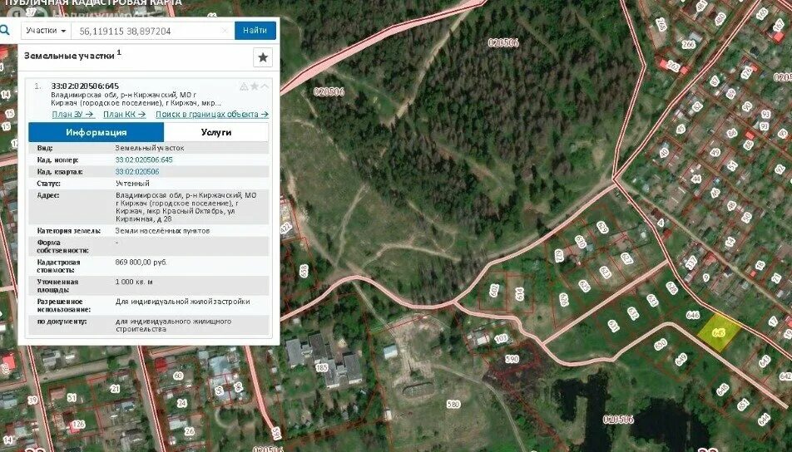Viewport: 792px width, 452px height.
Task: Open the Участки search type dropdown
Action: tap(46, 31)
